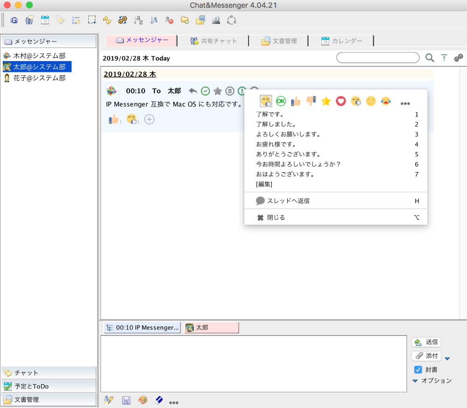Click the 添付 attach button

pos(426,356)
